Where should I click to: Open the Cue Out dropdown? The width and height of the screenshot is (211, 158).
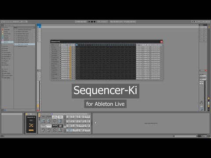(203, 76)
